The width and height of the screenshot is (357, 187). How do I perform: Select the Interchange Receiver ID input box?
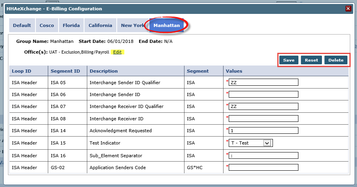coord(263,119)
